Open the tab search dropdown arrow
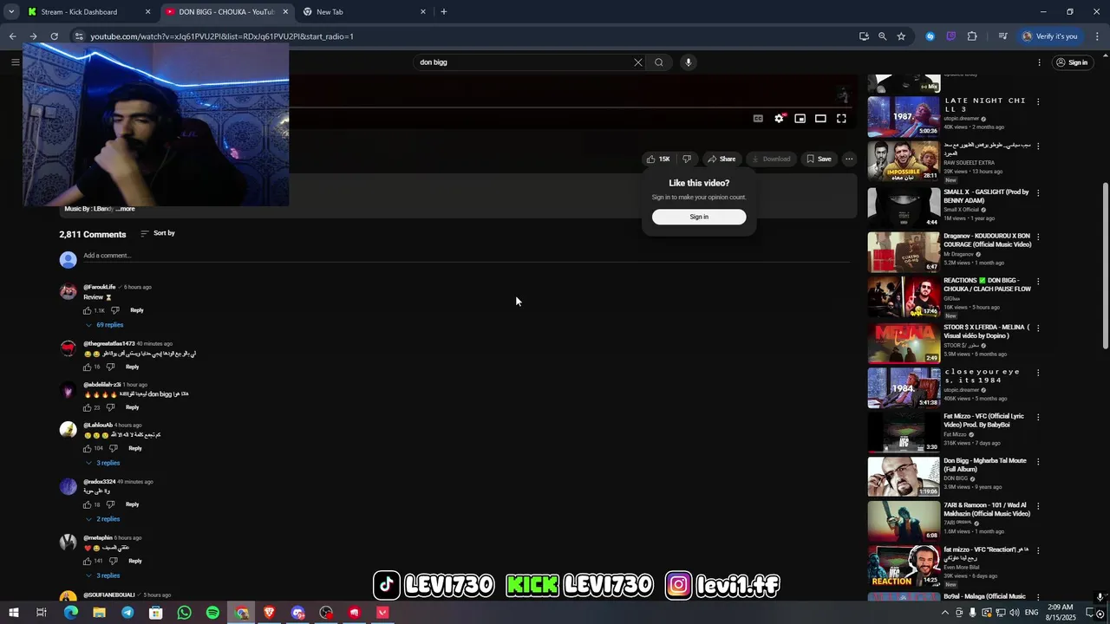 point(11,12)
